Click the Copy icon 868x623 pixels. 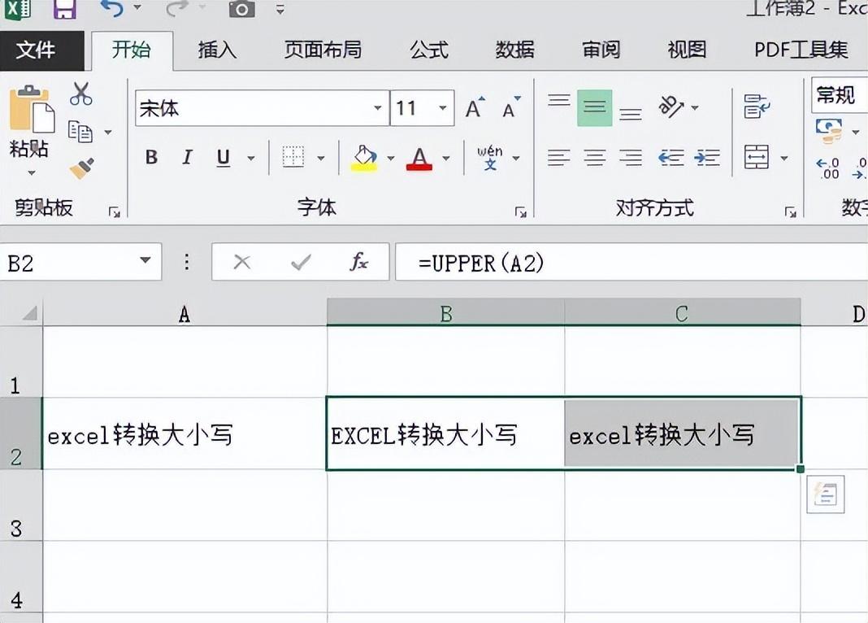[x=80, y=132]
